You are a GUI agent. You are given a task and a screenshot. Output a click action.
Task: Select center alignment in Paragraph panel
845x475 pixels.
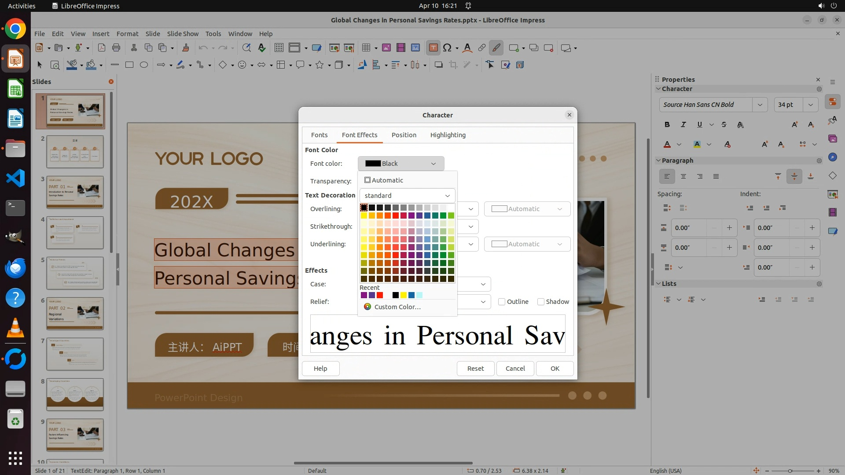tap(683, 177)
